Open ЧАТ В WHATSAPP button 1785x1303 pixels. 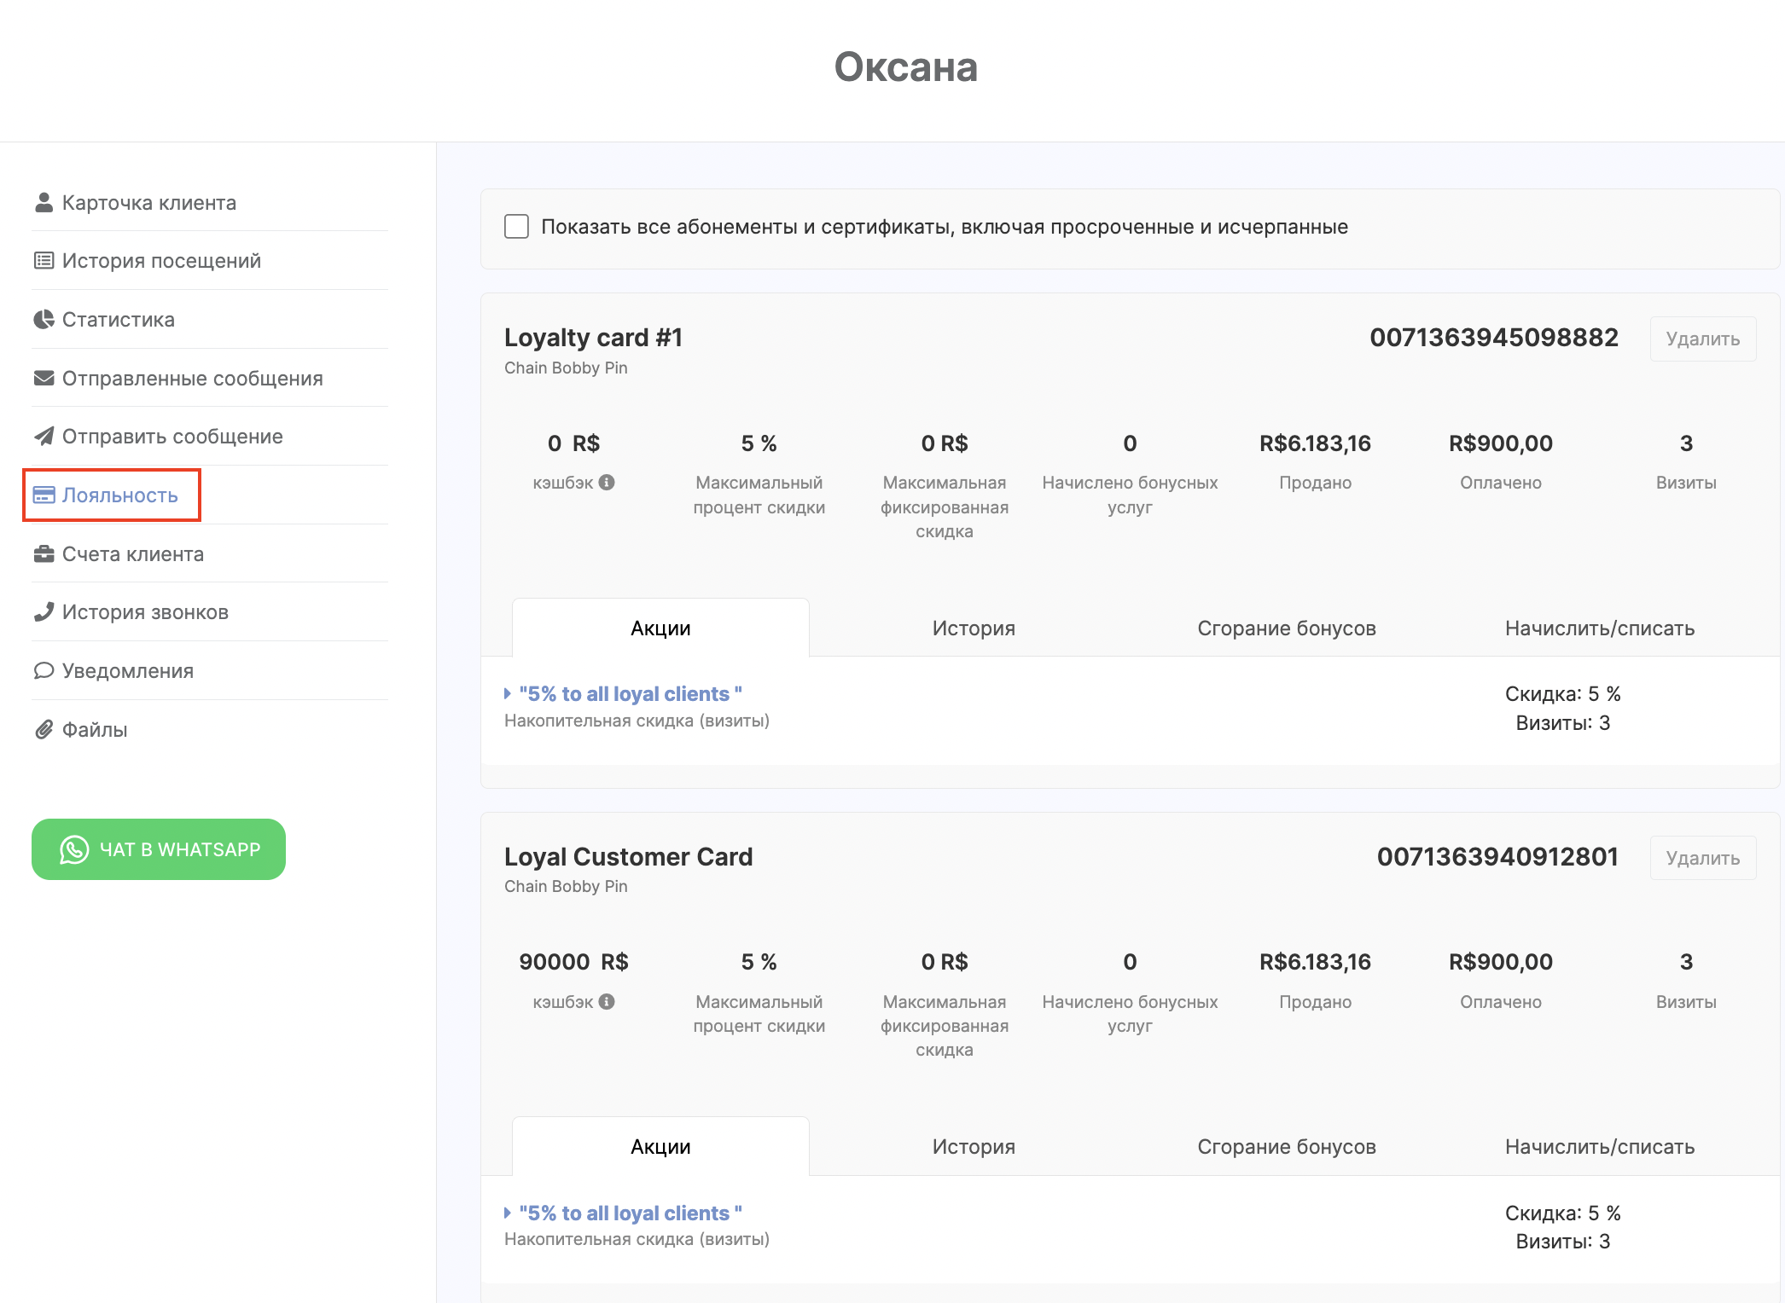click(x=159, y=849)
